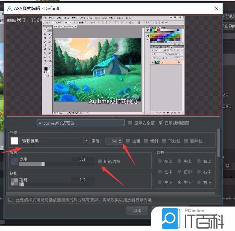235x231 pixels.
Task: Decrease font size with down arrow
Action: pos(120,142)
